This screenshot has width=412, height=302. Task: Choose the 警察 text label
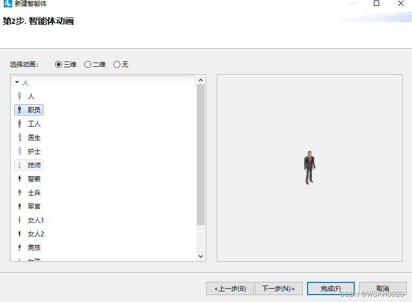tap(34, 179)
